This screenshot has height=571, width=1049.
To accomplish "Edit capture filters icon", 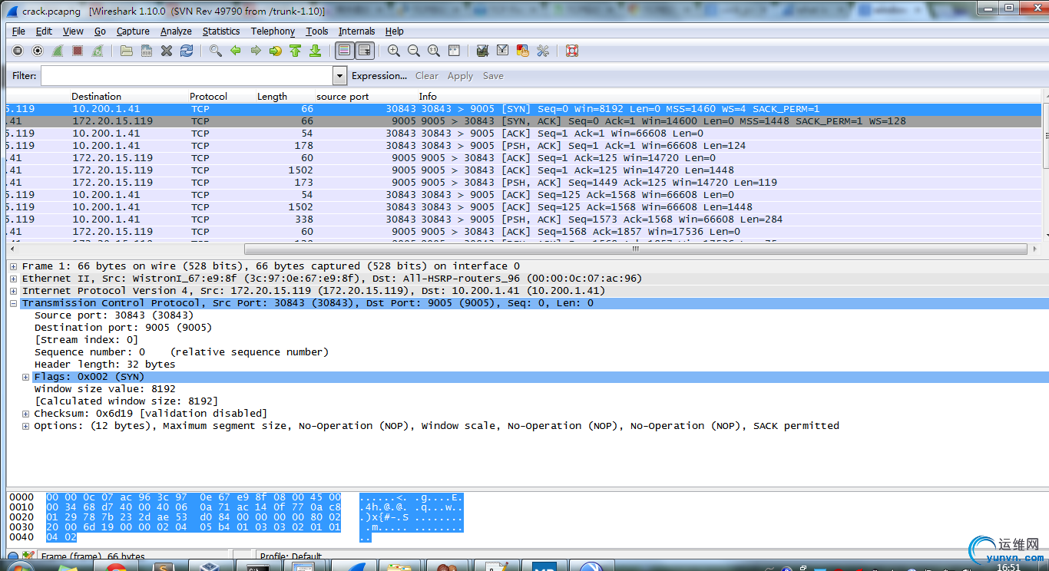I will [483, 51].
